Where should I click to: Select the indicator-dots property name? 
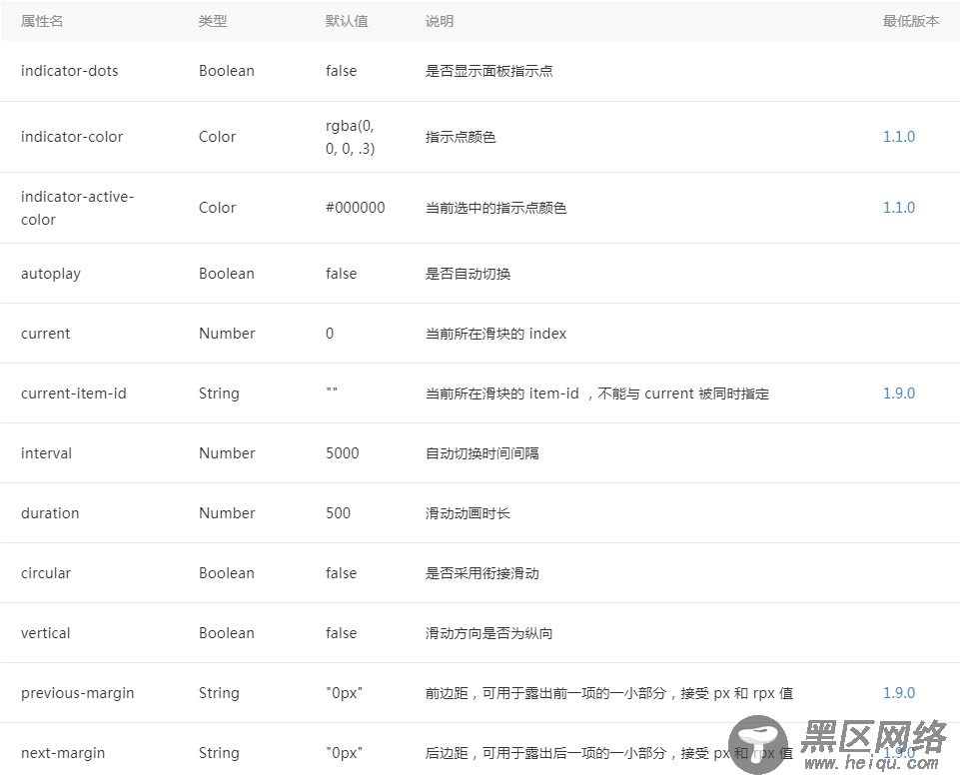(x=69, y=71)
